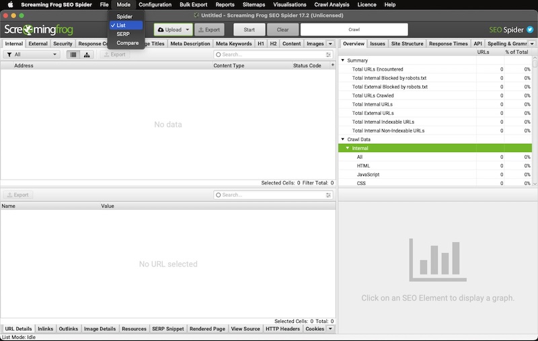Select checked List mode option

pos(126,26)
